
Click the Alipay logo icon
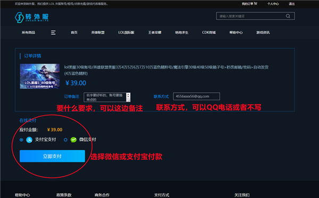tap(29, 140)
